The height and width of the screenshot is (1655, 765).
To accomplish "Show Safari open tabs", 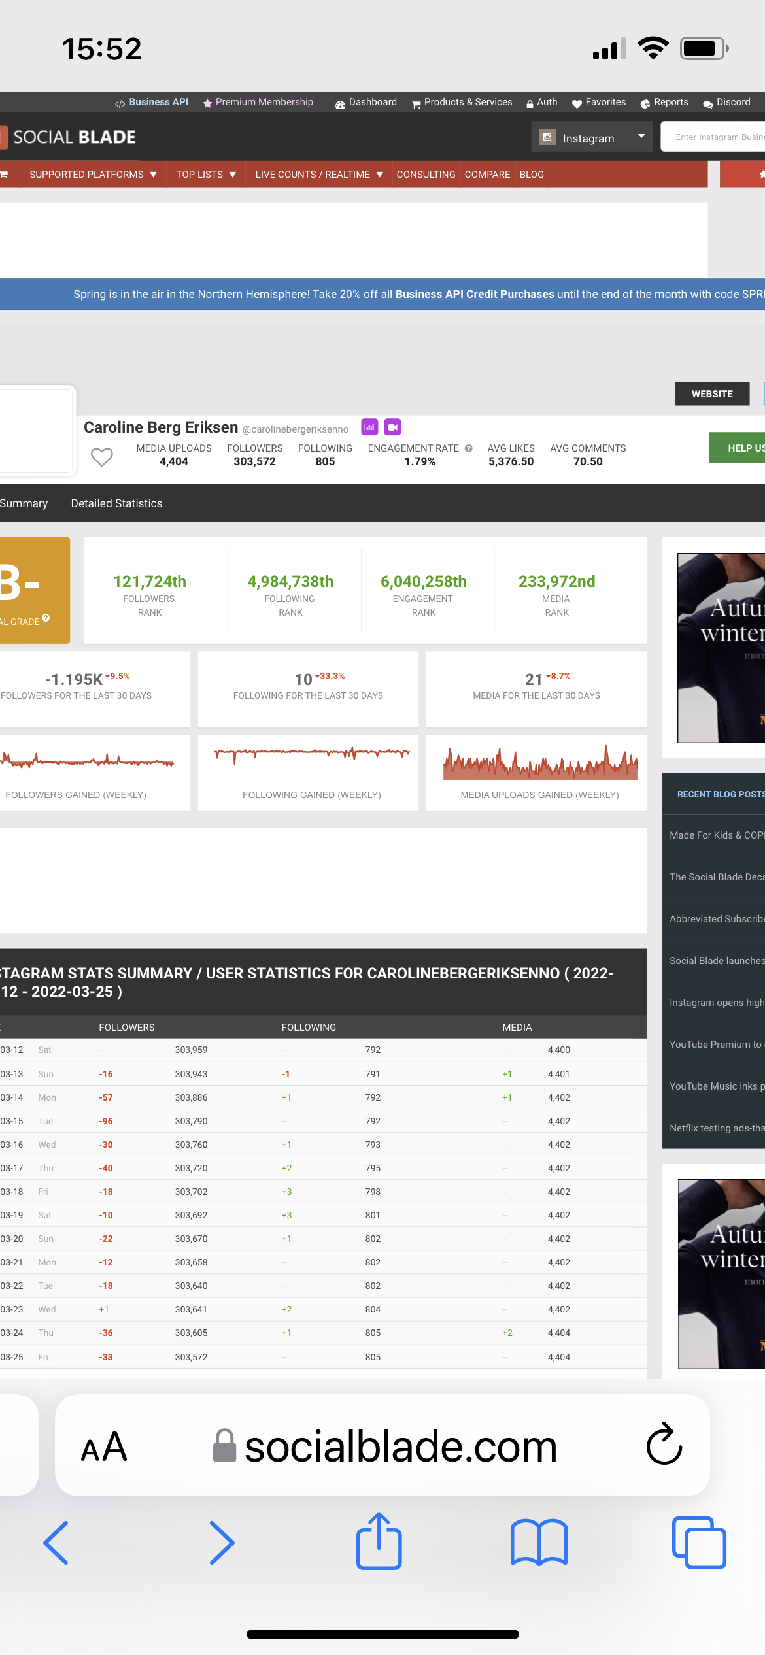I will [x=699, y=1543].
